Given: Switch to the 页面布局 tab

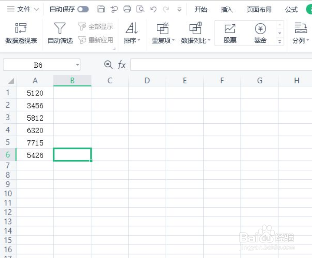Looking at the screenshot, I should (259, 10).
